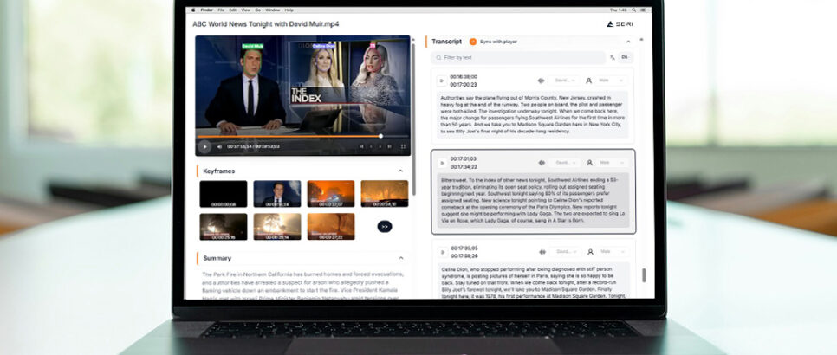Select the news anchor keyframe thumbnail
This screenshot has width=837, height=355.
(277, 193)
